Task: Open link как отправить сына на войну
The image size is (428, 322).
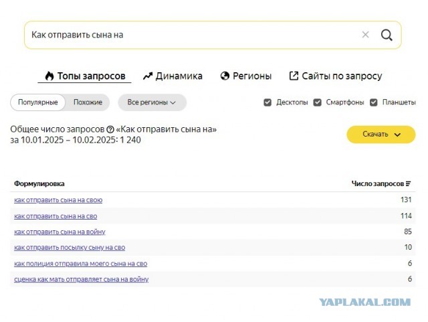Action: tap(60, 232)
